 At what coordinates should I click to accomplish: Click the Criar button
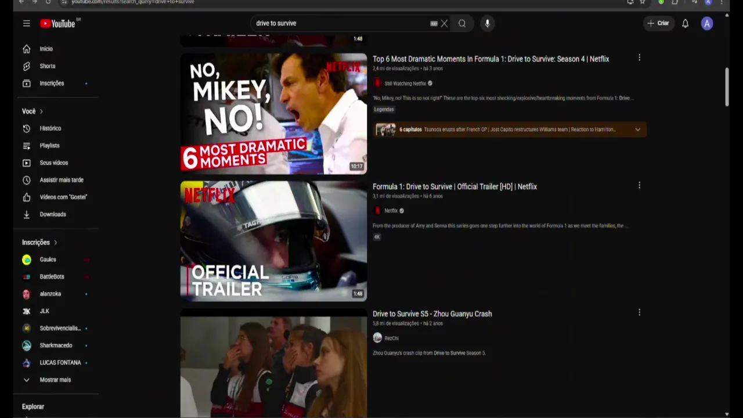click(x=659, y=23)
